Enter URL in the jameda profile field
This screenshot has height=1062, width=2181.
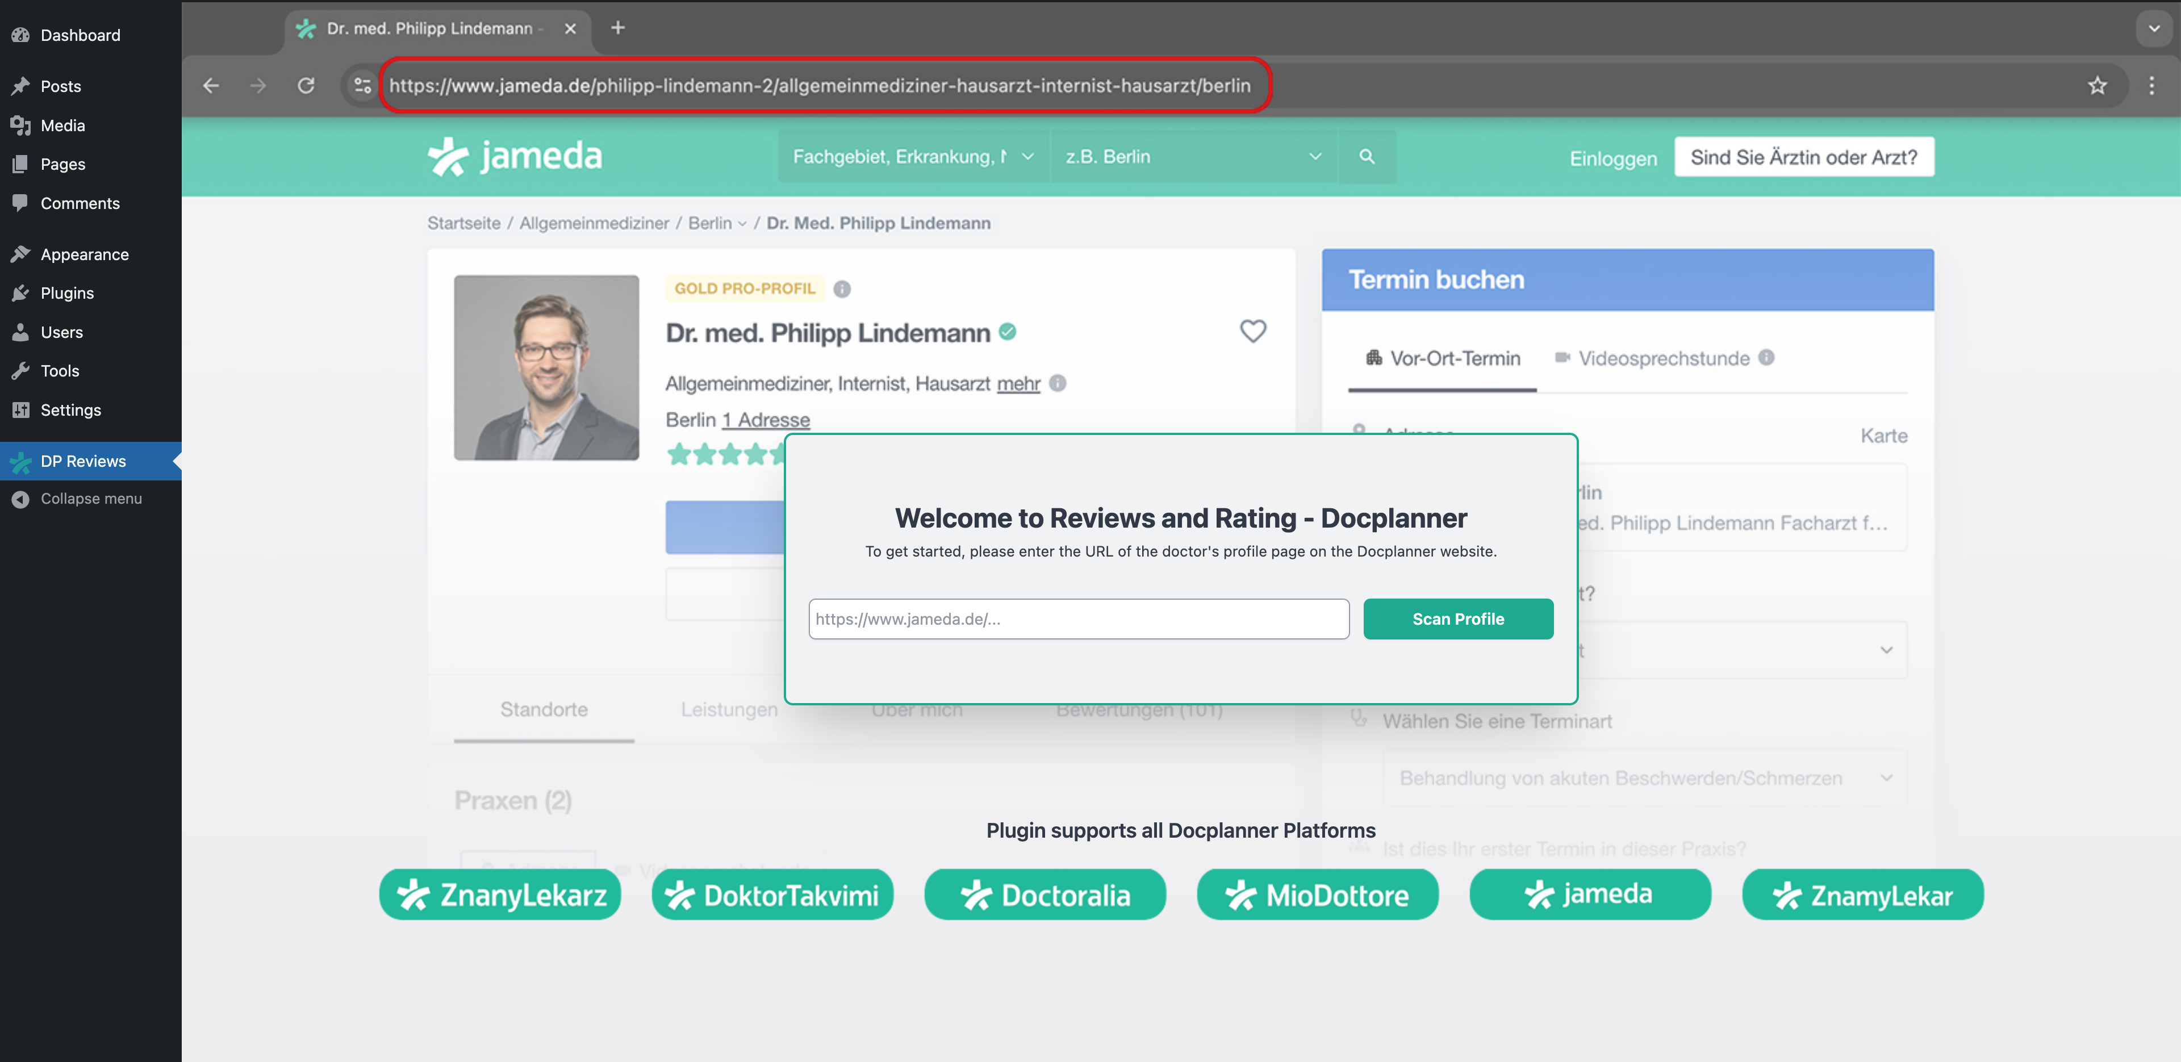[x=1078, y=619]
